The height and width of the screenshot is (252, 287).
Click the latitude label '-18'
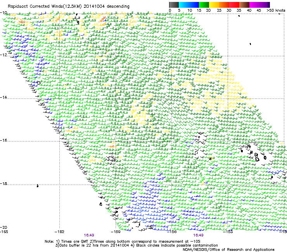click(x=3, y=183)
